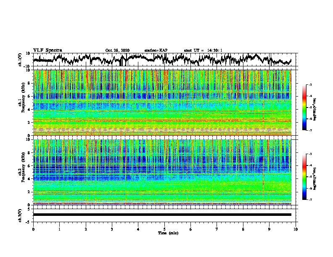Viewport: 333px width, 257px height.
Task: Click tick label "10" on Time axis
Action: (296, 229)
